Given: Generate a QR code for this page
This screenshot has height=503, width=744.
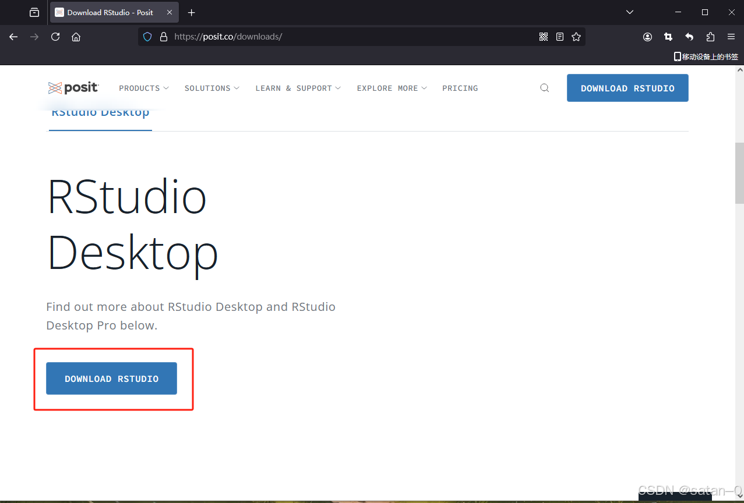Looking at the screenshot, I should pyautogui.click(x=544, y=37).
